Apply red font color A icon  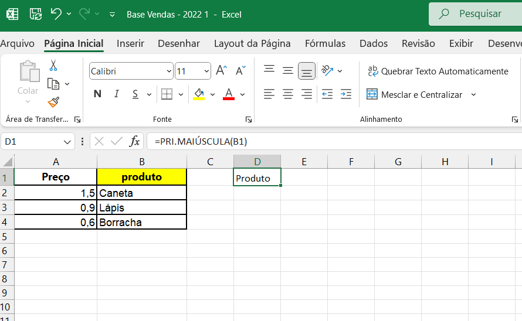click(x=229, y=94)
